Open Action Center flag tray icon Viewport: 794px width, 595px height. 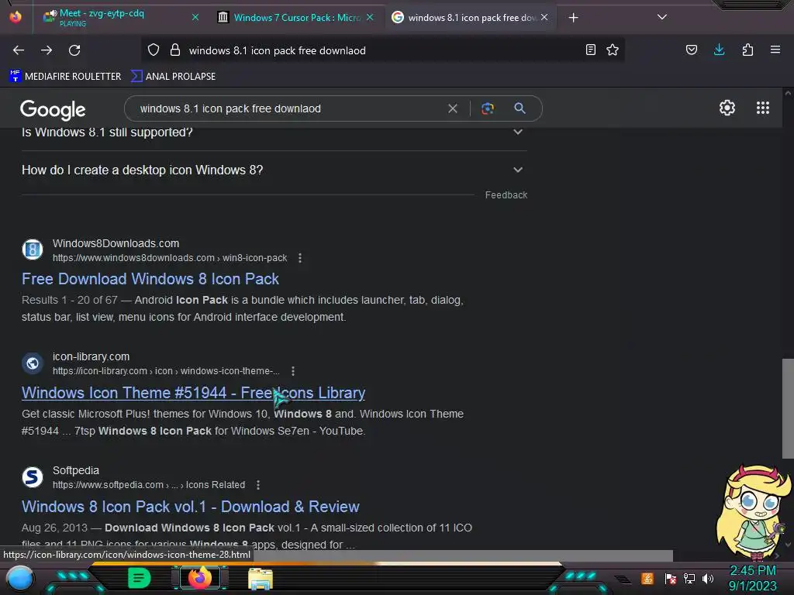(671, 578)
